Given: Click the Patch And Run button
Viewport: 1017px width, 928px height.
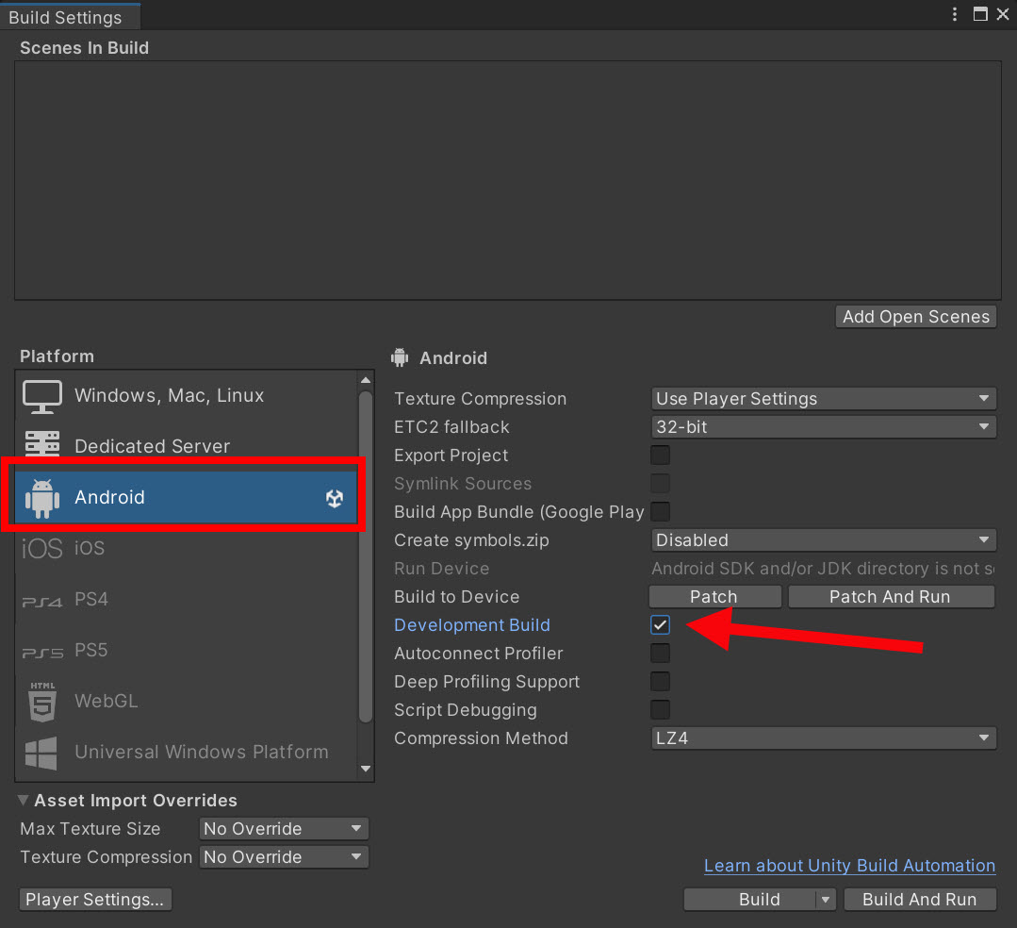Looking at the screenshot, I should (x=892, y=596).
